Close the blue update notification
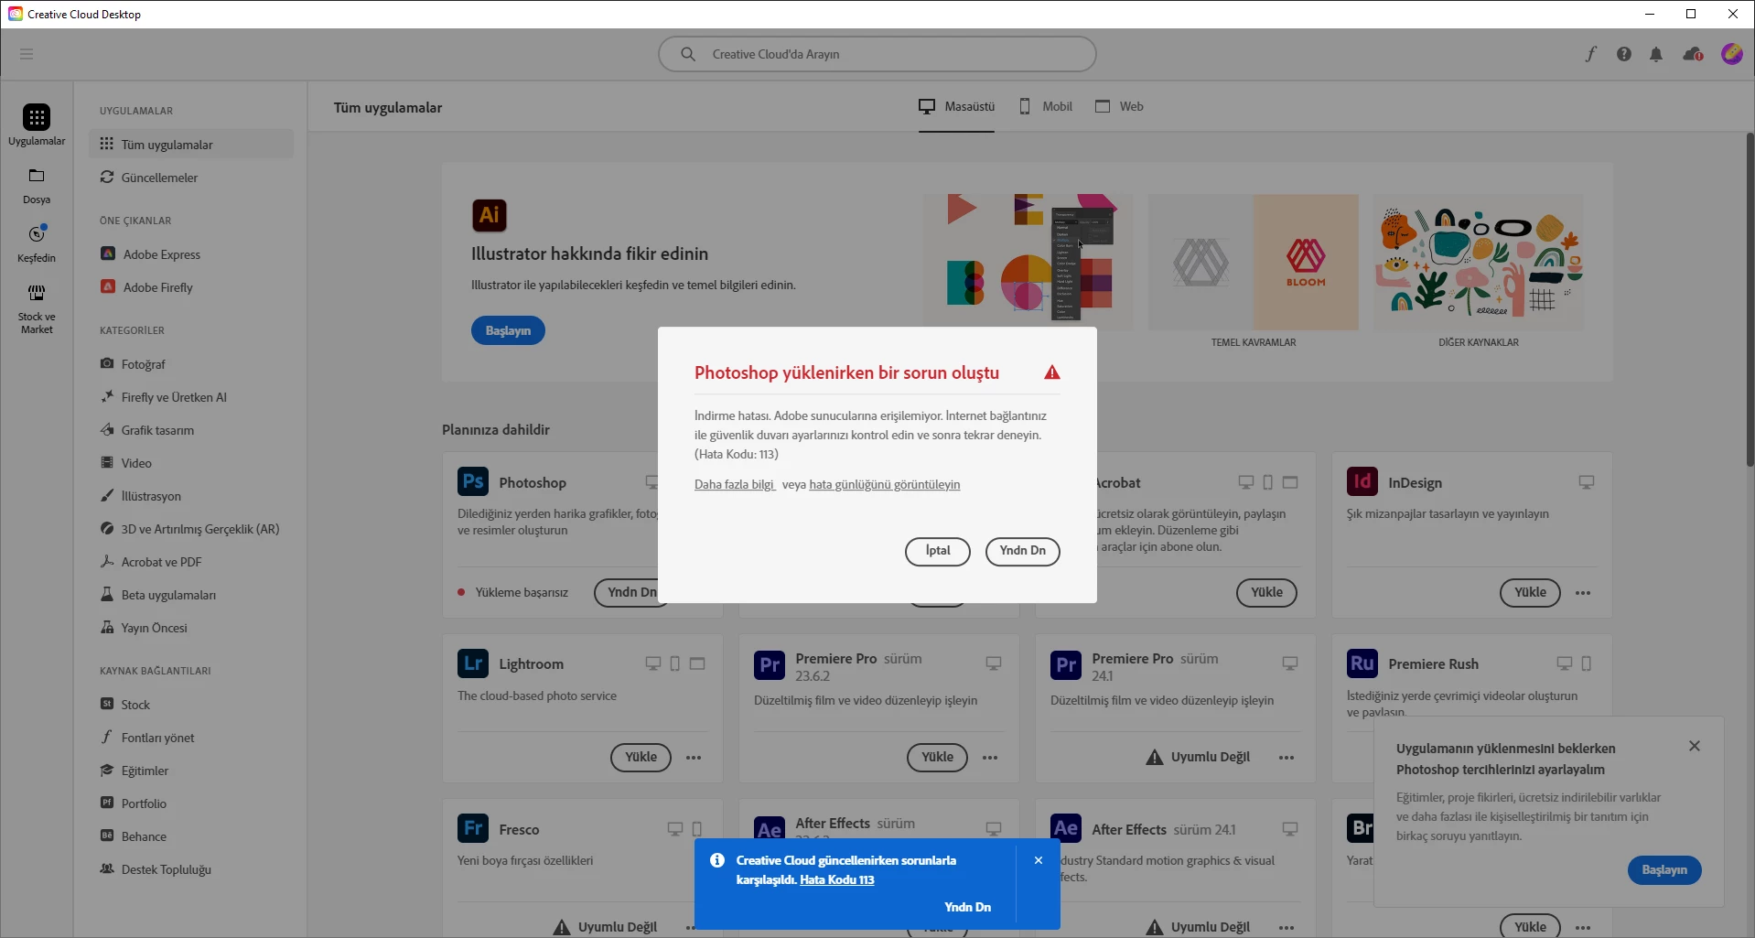 [x=1039, y=860]
